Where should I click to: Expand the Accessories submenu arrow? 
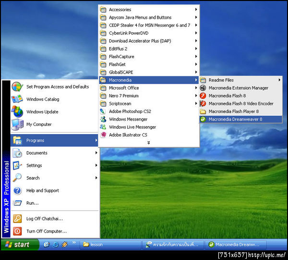coord(196,10)
